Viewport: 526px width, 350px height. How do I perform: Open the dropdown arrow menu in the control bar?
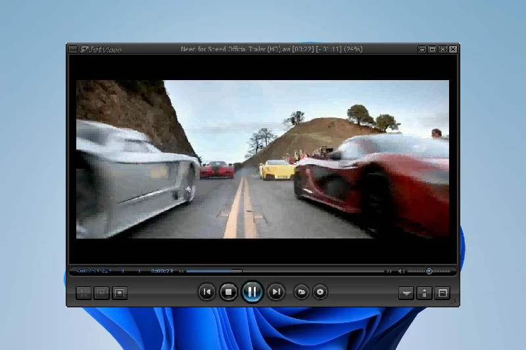tap(406, 293)
